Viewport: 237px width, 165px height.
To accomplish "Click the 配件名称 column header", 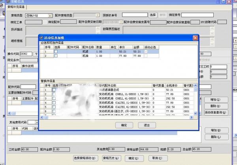I will [88, 47].
